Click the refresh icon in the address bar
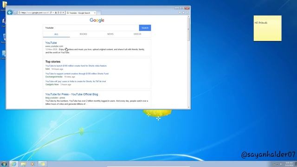Image resolution: width=297 pixels, height=167 pixels. tap(61, 13)
